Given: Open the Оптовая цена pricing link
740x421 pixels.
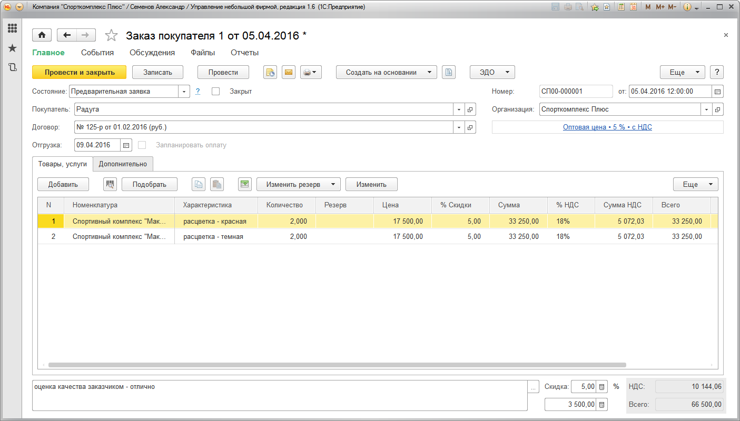Looking at the screenshot, I should pyautogui.click(x=607, y=127).
